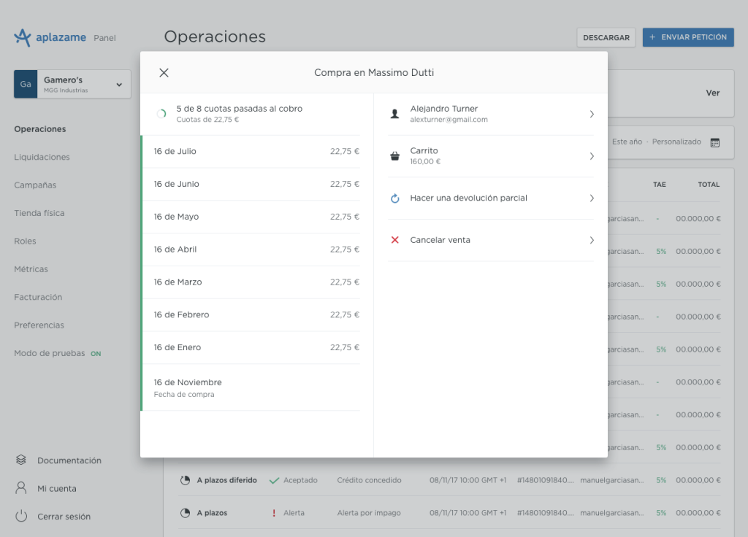748x537 pixels.
Task: Open the Documentación link
Action: [x=69, y=460]
